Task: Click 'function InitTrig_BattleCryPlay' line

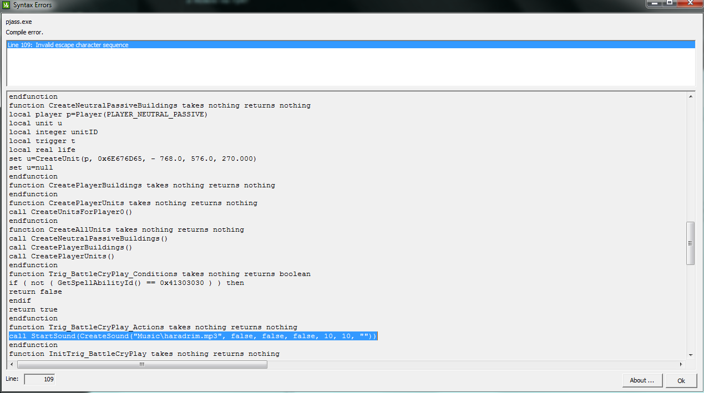Action: [144, 354]
